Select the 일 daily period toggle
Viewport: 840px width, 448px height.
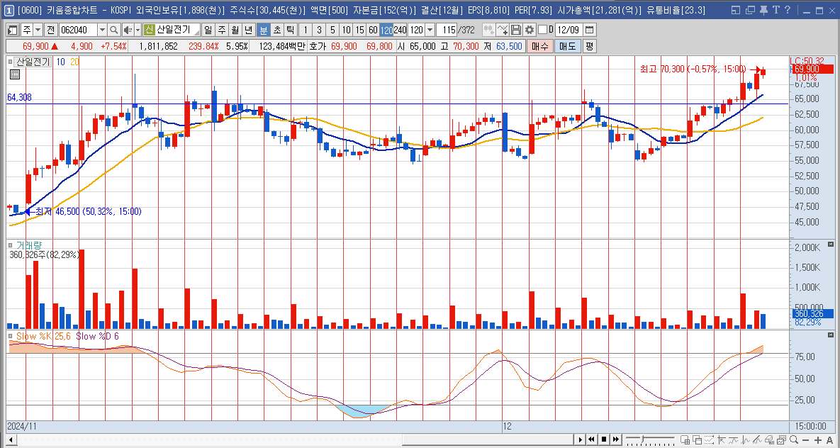pos(208,30)
